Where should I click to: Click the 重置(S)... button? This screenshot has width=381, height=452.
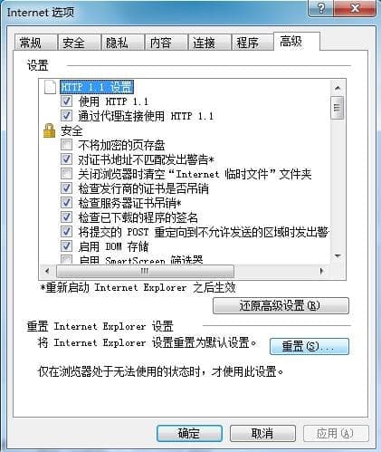click(x=310, y=346)
